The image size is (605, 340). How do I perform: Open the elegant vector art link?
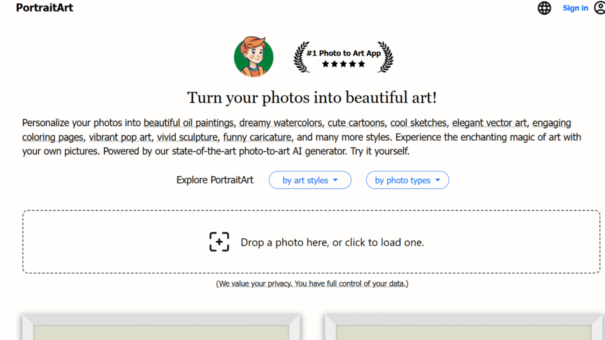tap(489, 123)
